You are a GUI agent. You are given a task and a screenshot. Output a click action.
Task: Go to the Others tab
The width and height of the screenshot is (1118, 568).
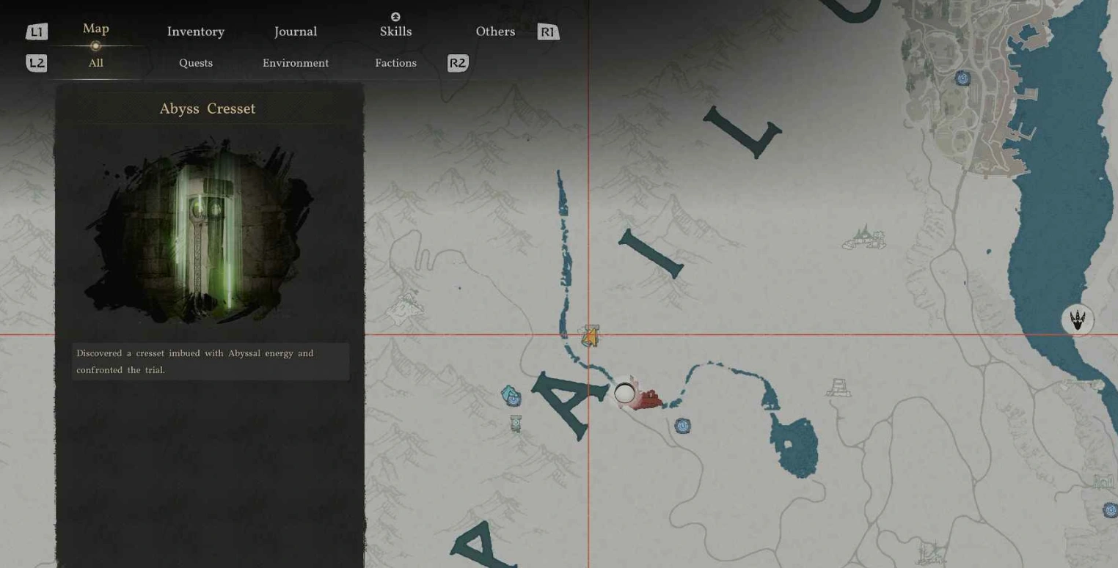click(x=495, y=32)
